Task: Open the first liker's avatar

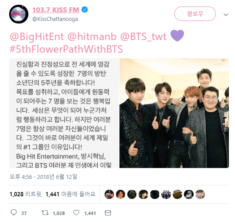Action: (x=109, y=194)
